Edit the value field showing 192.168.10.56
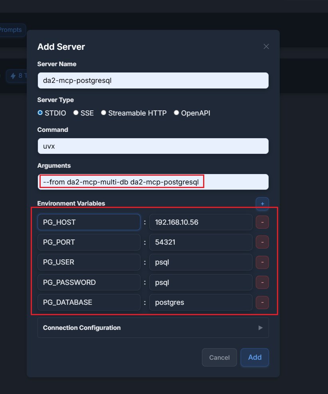The image size is (328, 394). (200, 222)
